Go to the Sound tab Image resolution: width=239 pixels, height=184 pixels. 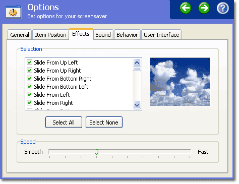[x=103, y=35]
